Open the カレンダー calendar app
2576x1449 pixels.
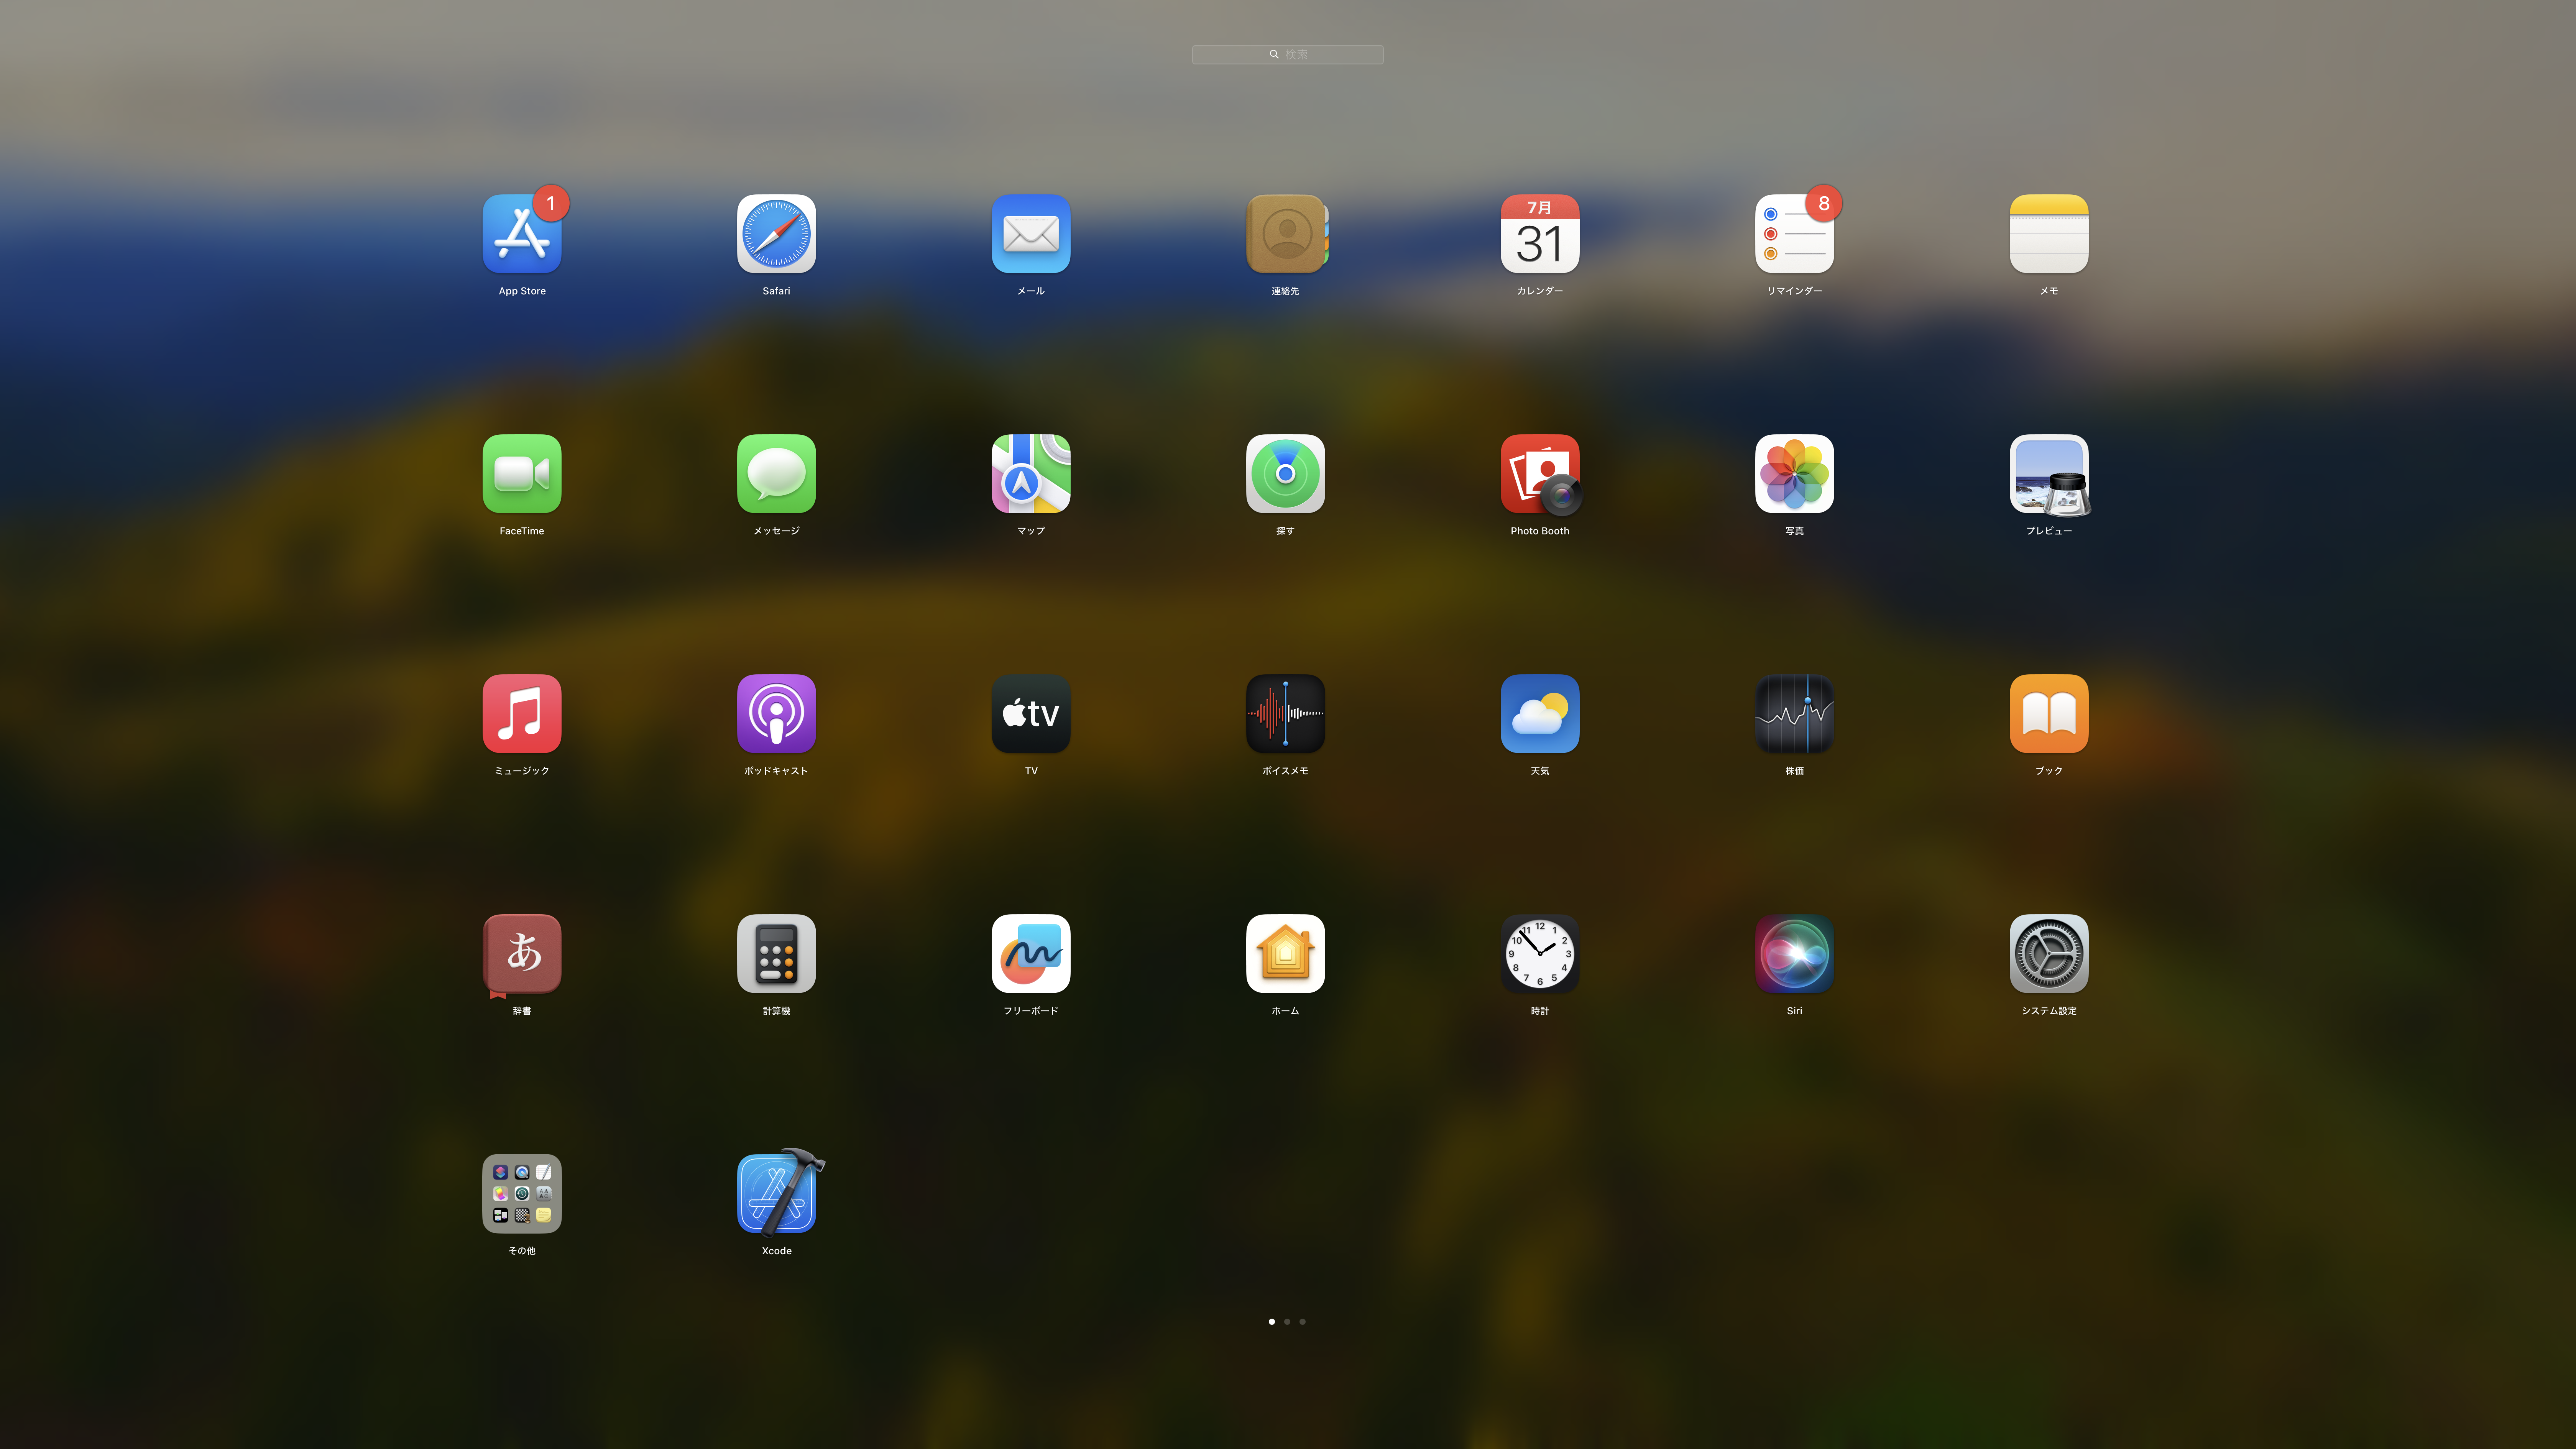click(x=1540, y=234)
